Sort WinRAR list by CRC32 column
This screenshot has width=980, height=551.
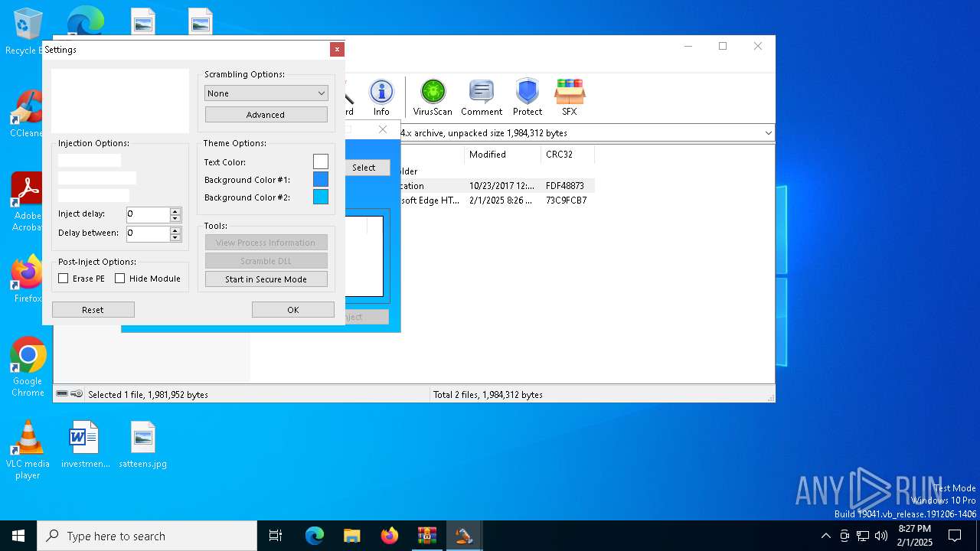567,155
